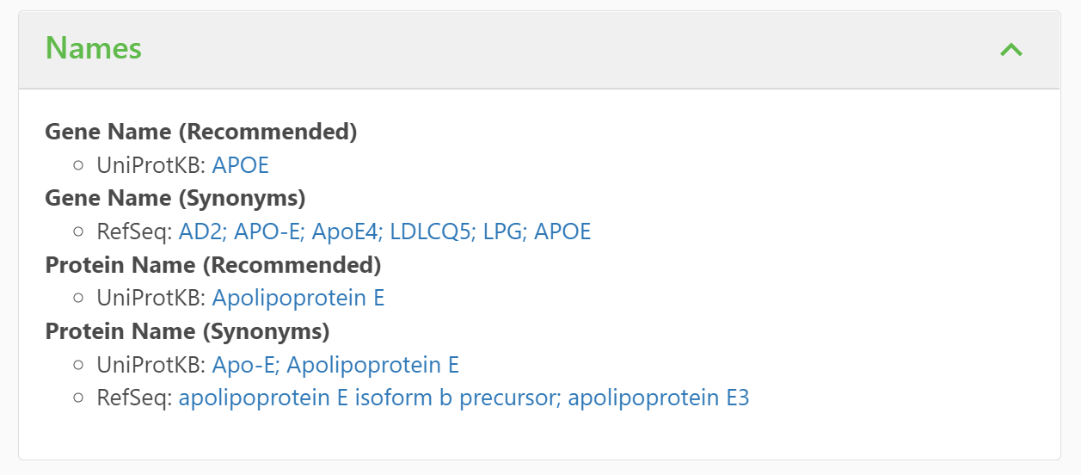Screen dimensions: 1081x475
Task: Click the Gene Name (Synonyms) heading
Action: (x=175, y=198)
